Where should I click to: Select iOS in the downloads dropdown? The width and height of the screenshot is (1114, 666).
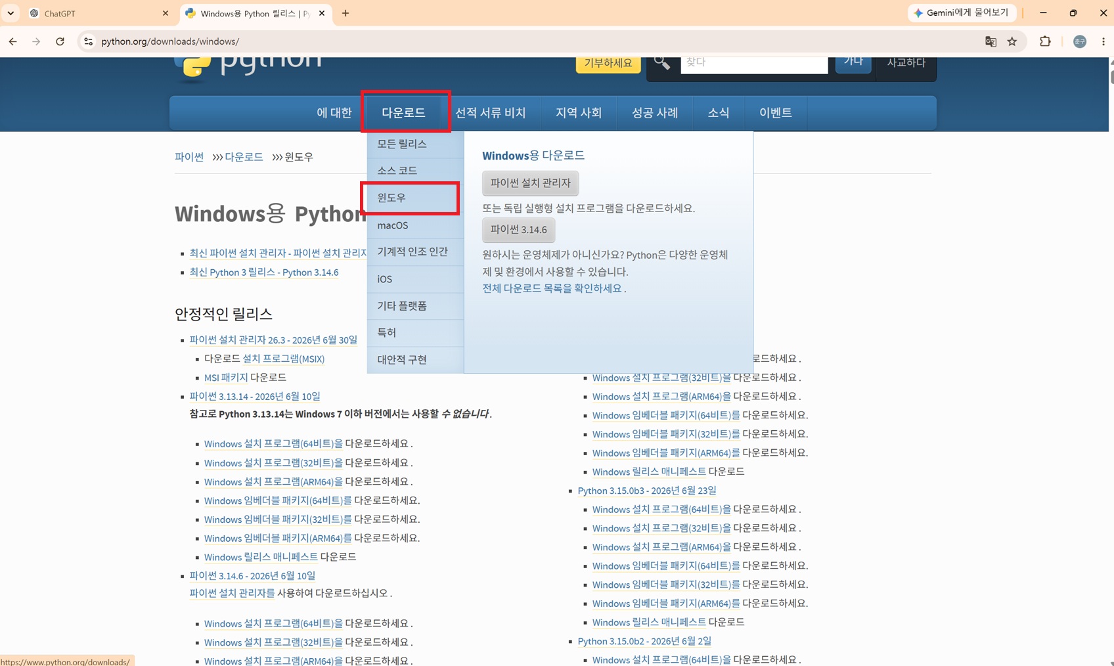[415, 279]
